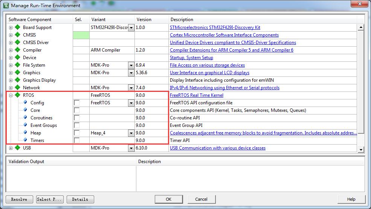Expand the File System tree node

(x=11, y=65)
